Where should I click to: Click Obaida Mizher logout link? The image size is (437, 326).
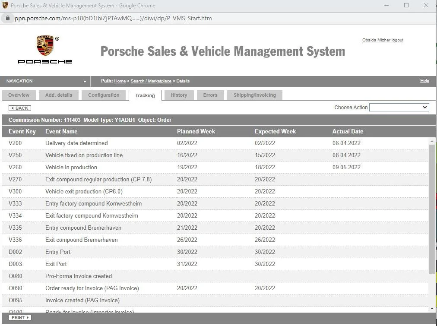coord(383,40)
